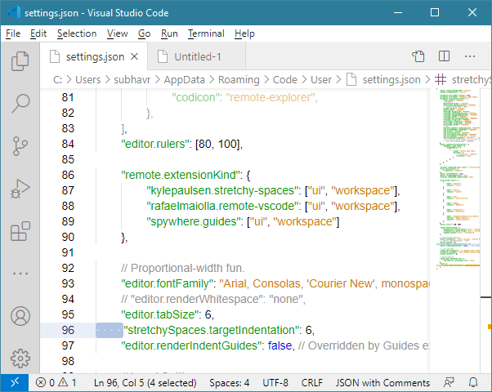Viewport: 492px width, 392px height.
Task: Open the Run menu
Action: (x=169, y=33)
